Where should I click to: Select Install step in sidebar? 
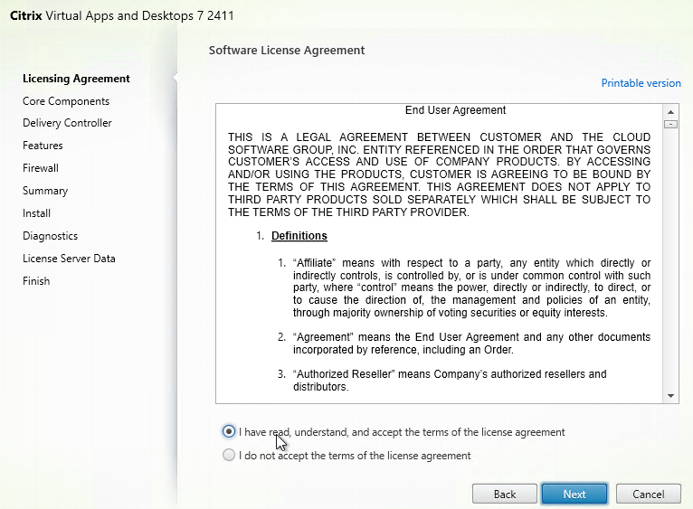[37, 213]
